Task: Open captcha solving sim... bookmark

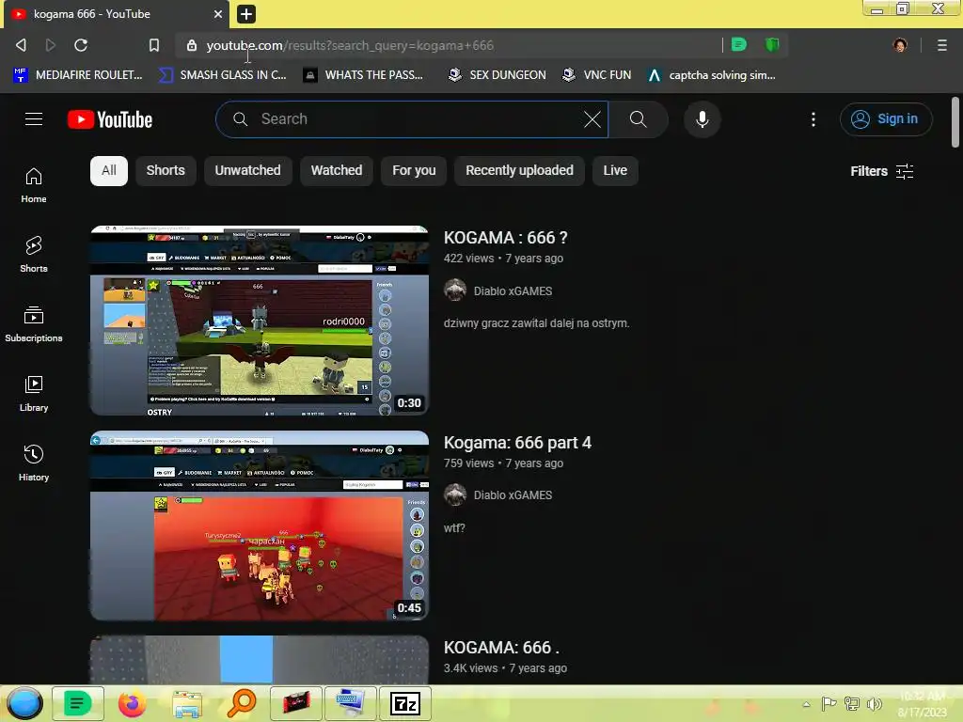Action: point(712,75)
